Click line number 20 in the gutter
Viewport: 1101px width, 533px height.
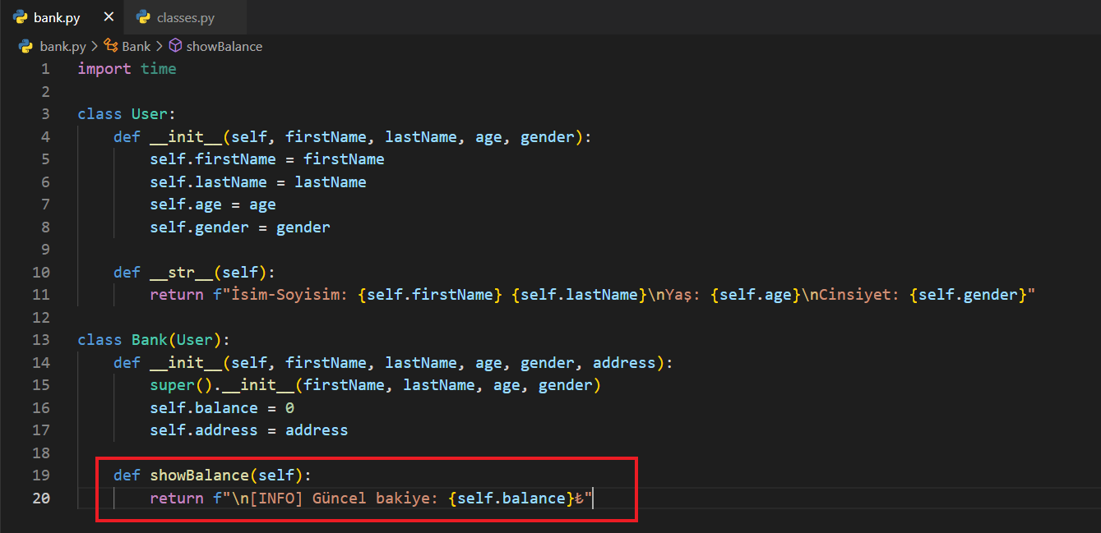click(x=41, y=498)
